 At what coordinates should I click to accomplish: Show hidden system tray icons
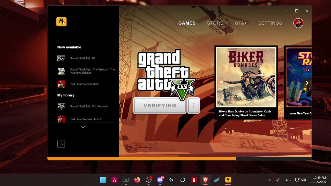269,180
